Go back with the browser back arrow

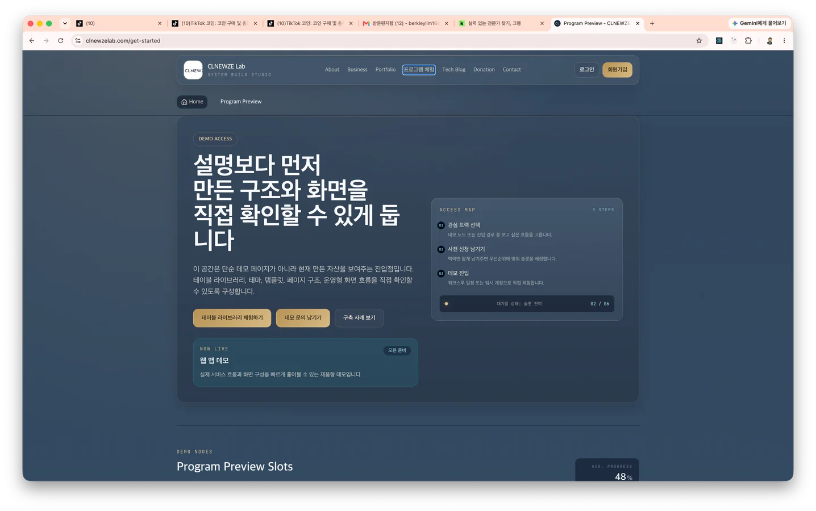click(x=32, y=41)
